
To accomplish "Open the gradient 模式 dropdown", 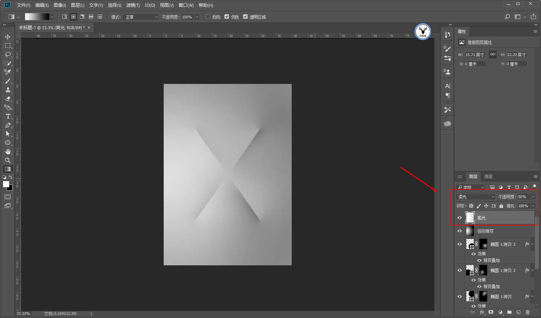I will click(141, 17).
